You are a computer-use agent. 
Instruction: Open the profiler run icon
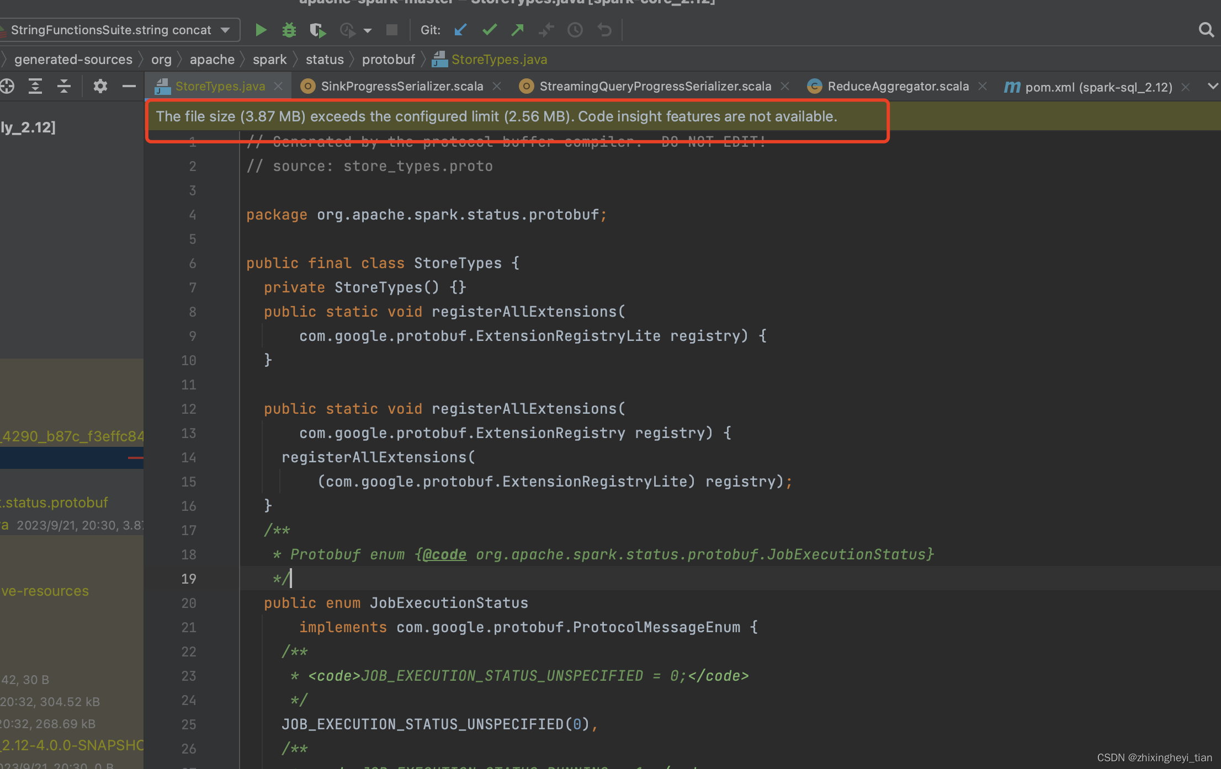(x=347, y=30)
